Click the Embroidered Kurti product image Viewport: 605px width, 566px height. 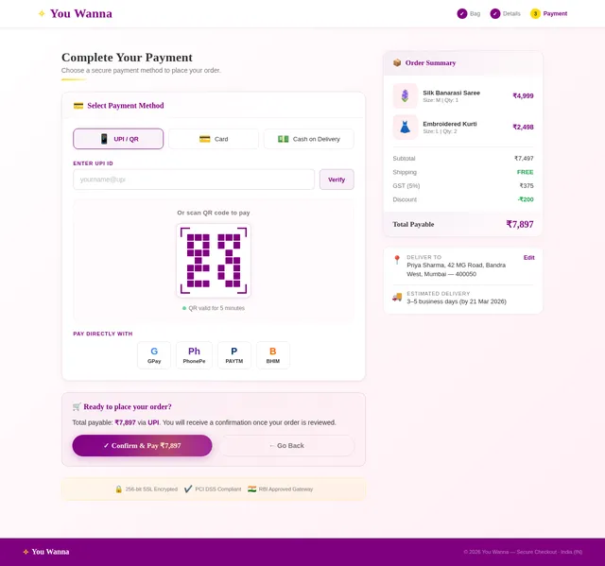[406, 127]
